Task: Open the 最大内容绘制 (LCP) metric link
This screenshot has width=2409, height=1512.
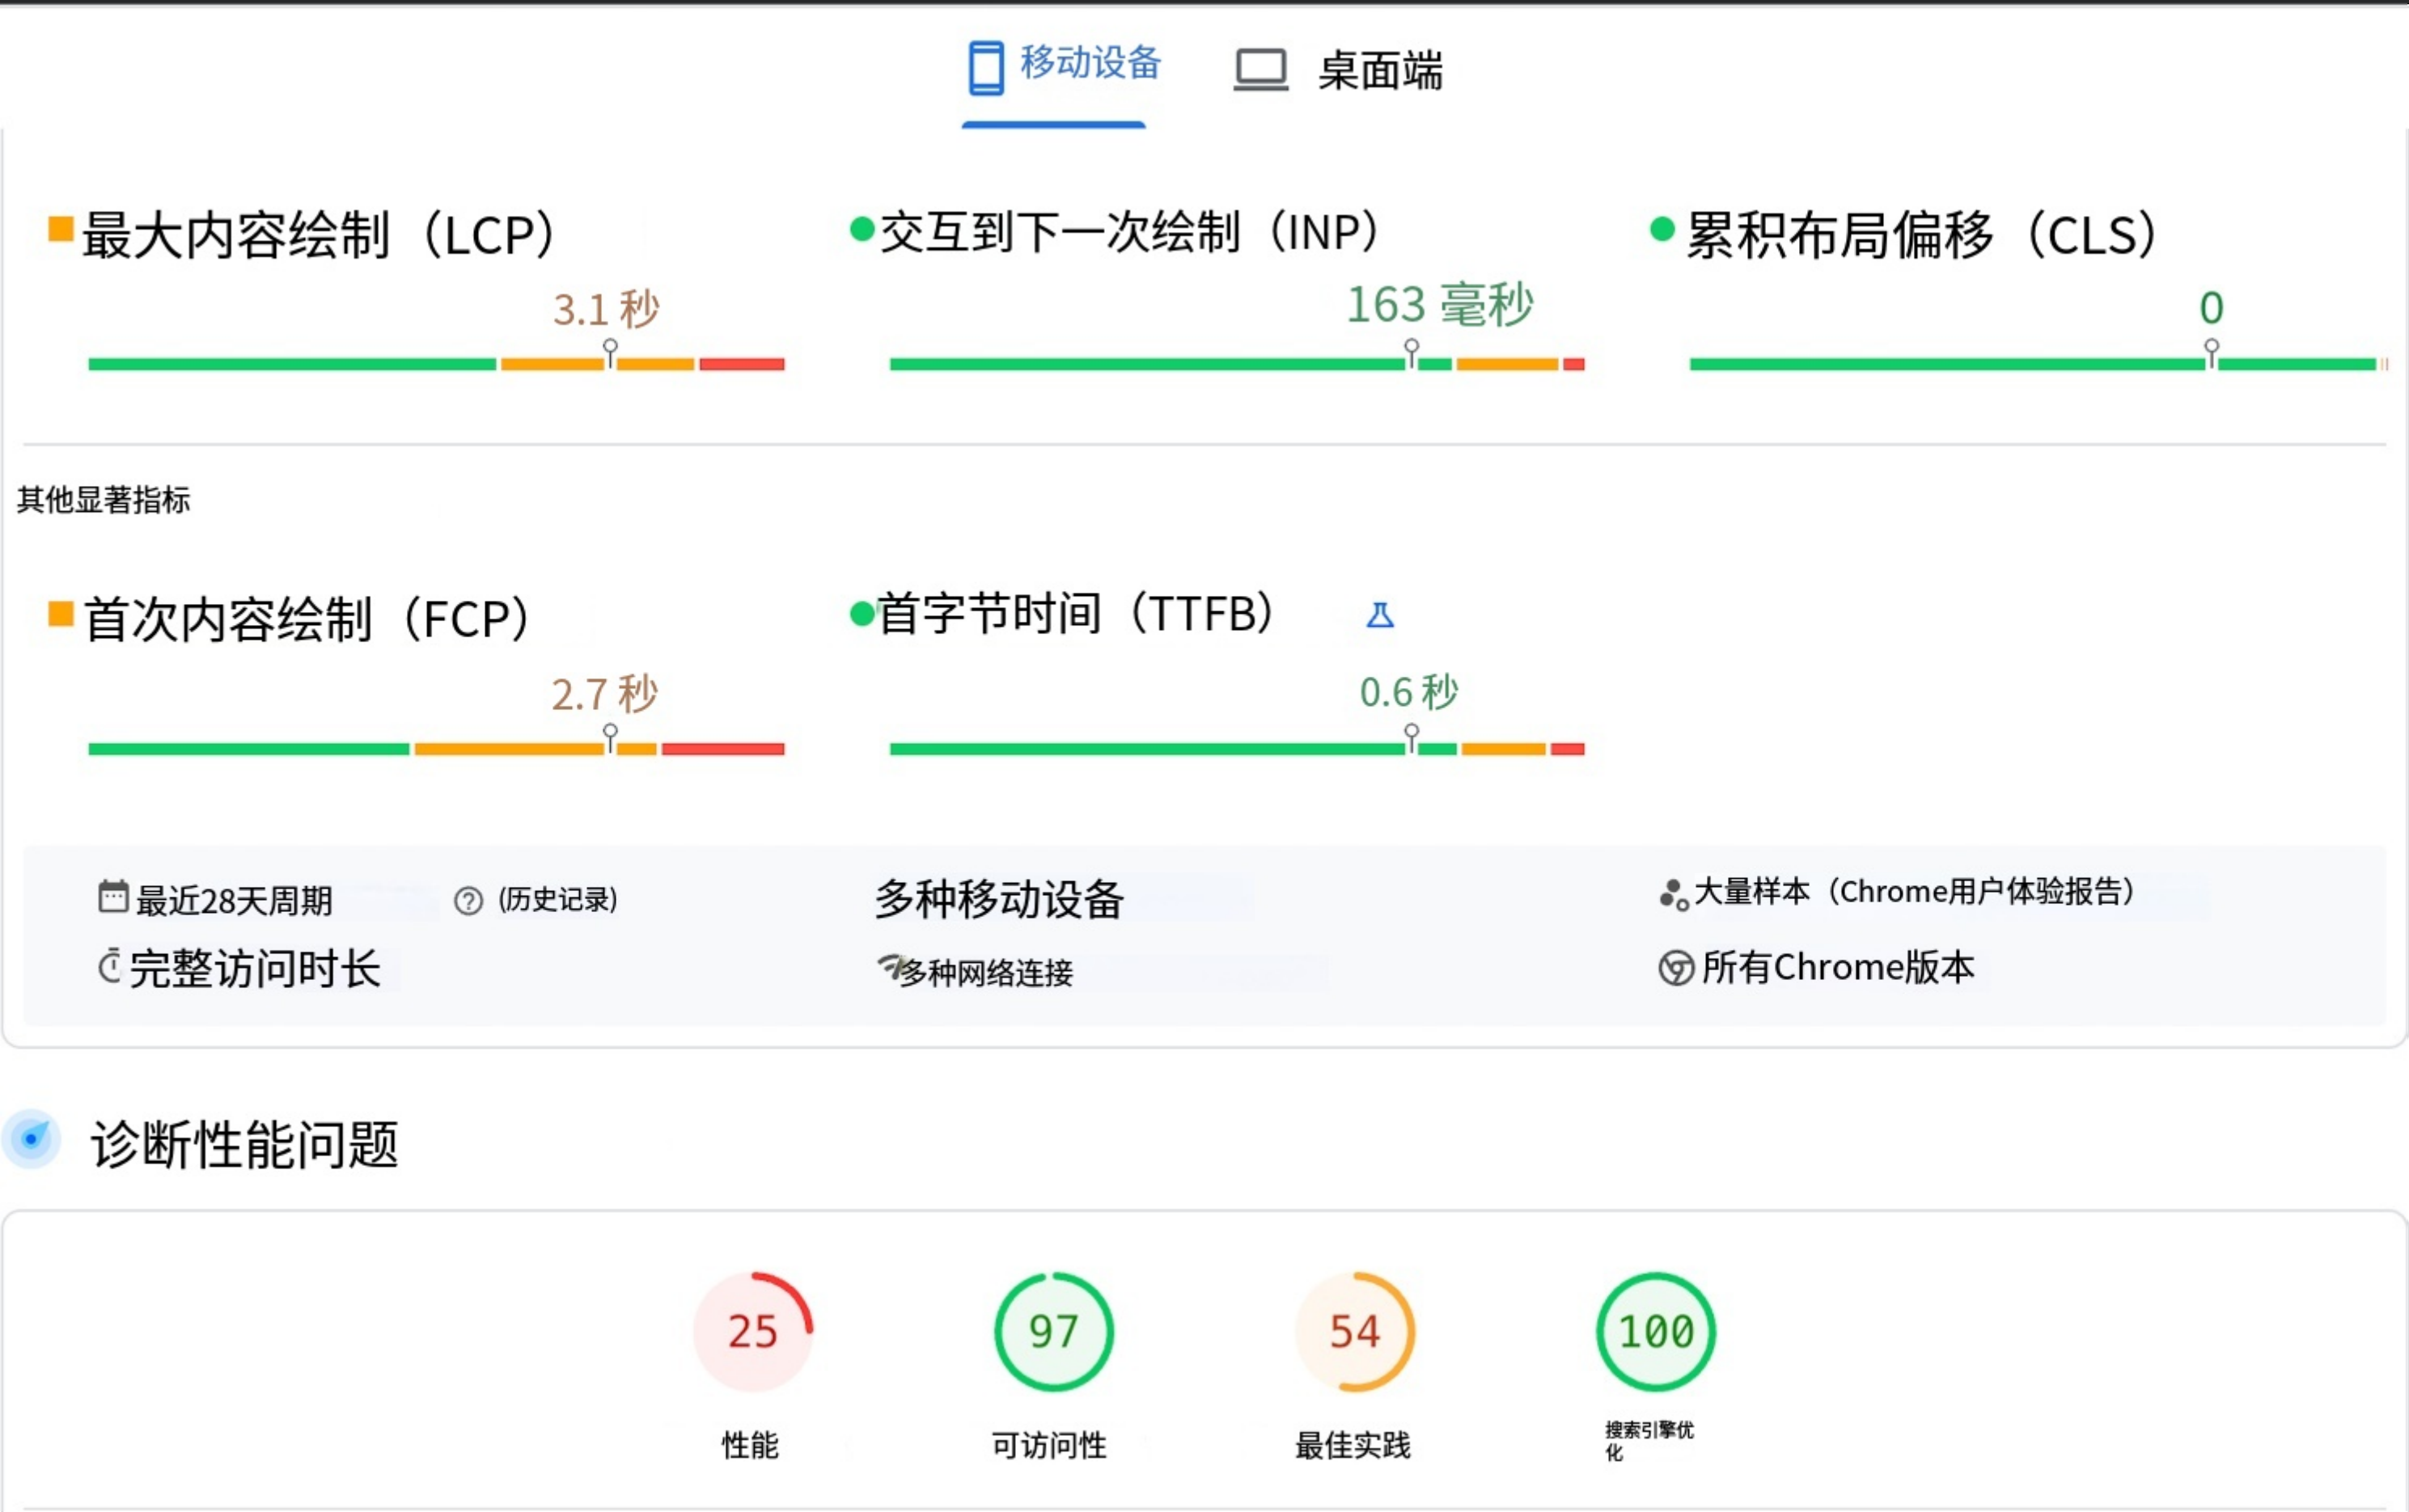Action: (318, 235)
